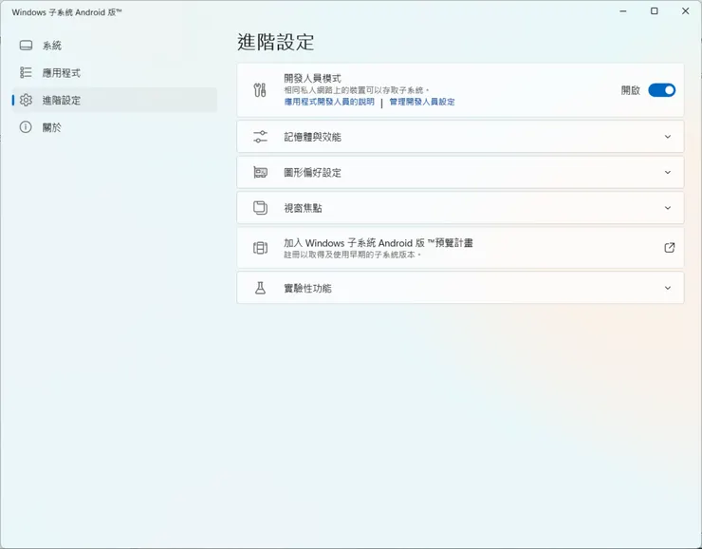Click the 關於 info icon in sidebar
The image size is (702, 549).
(x=26, y=127)
